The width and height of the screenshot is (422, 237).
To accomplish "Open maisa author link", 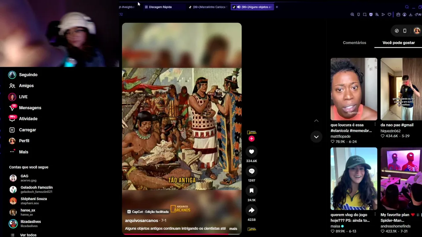I will tap(335, 226).
